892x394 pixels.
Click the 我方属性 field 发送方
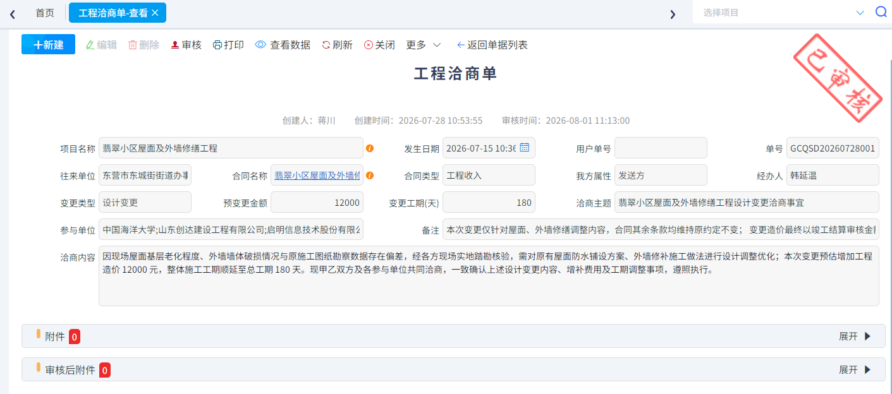click(x=661, y=176)
